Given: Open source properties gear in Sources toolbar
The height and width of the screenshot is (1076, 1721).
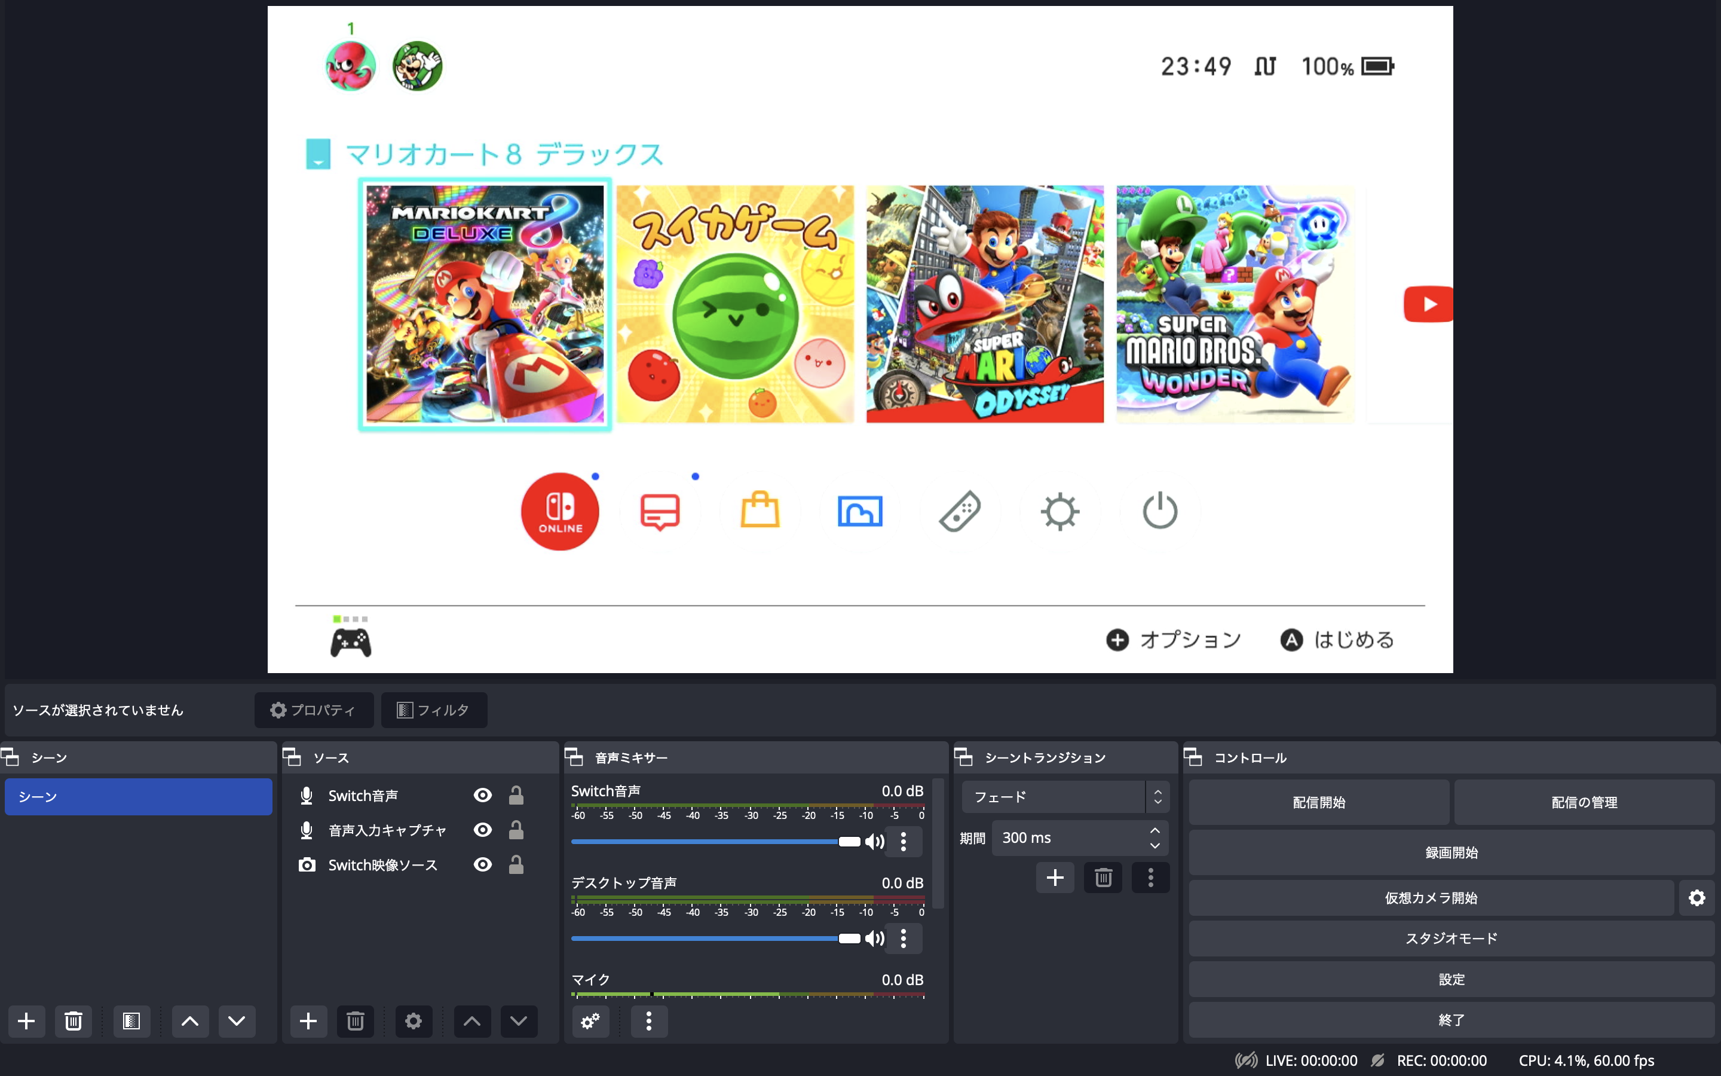Looking at the screenshot, I should [x=413, y=1021].
